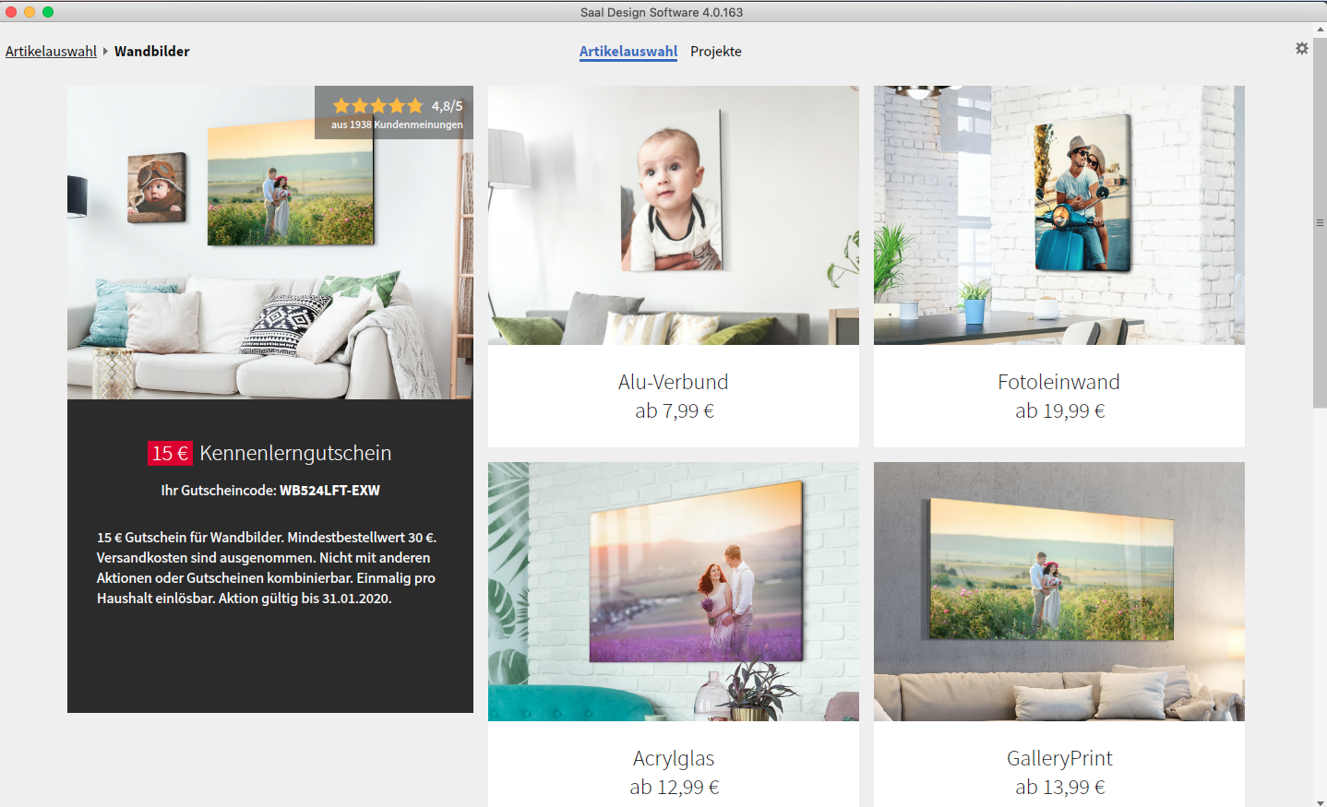
Task: Open the settings gear icon
Action: coord(1301,48)
